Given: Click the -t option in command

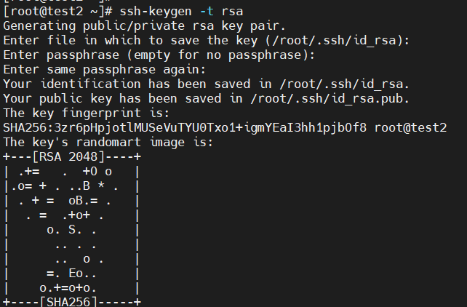Looking at the screenshot, I should pos(207,12).
